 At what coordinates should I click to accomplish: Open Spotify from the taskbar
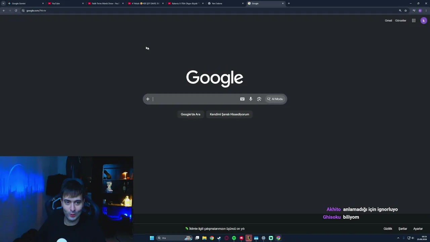(234, 238)
